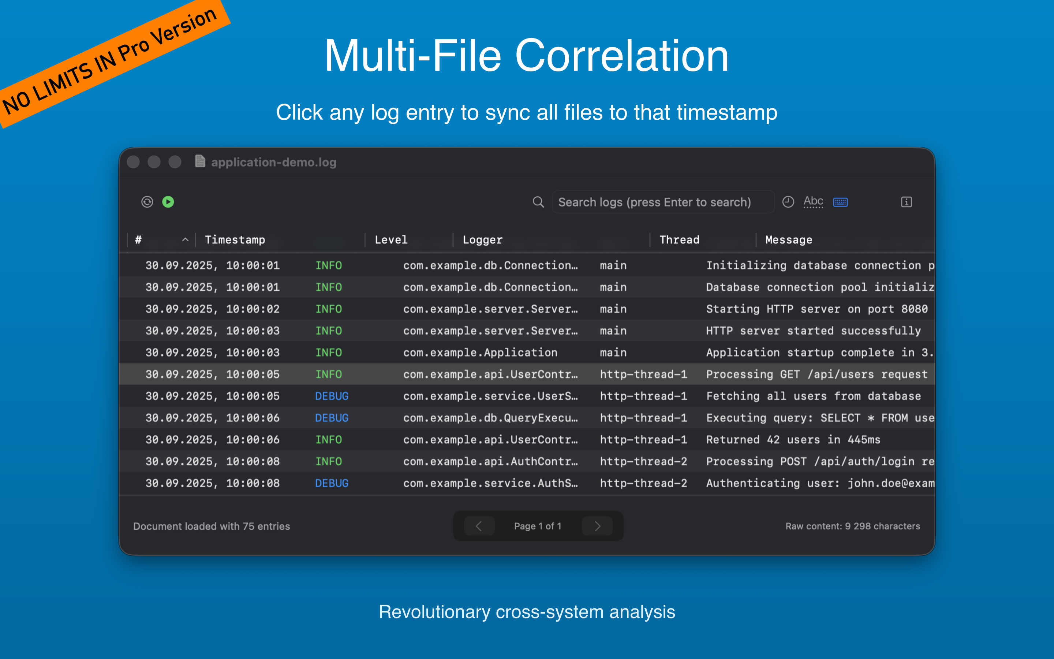The width and height of the screenshot is (1054, 659).
Task: Go to the previous page arrow
Action: click(x=479, y=526)
